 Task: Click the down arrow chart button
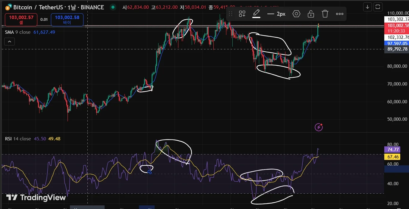(367, 7)
